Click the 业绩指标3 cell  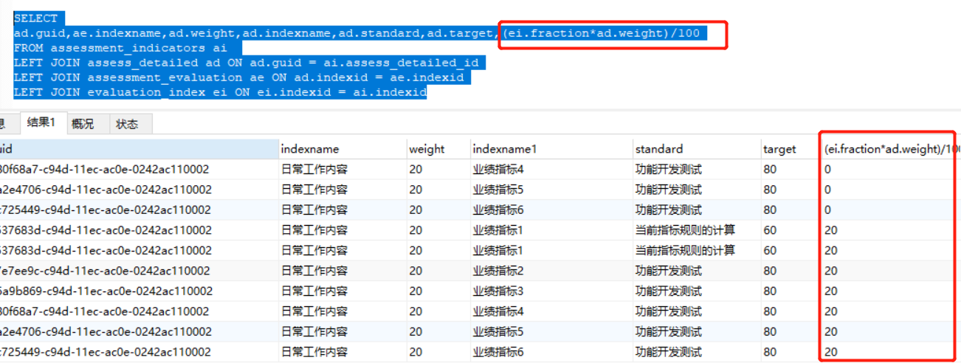[x=497, y=291]
